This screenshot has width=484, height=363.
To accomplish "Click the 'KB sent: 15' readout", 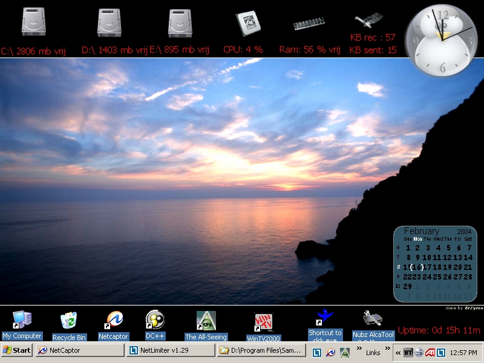I will (373, 50).
